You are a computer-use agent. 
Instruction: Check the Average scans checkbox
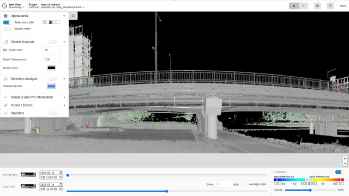click(x=246, y=184)
